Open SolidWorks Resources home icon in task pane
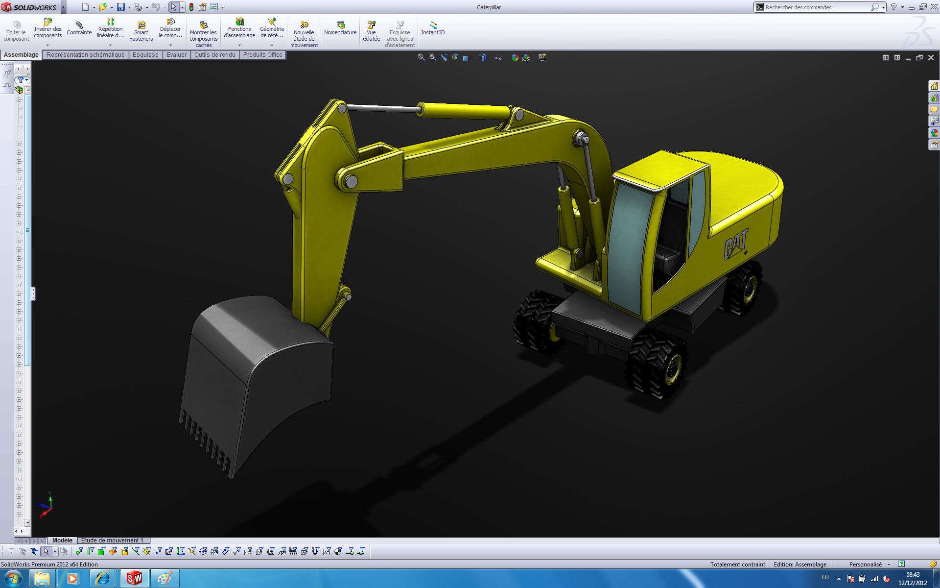The image size is (940, 588). coord(934,86)
